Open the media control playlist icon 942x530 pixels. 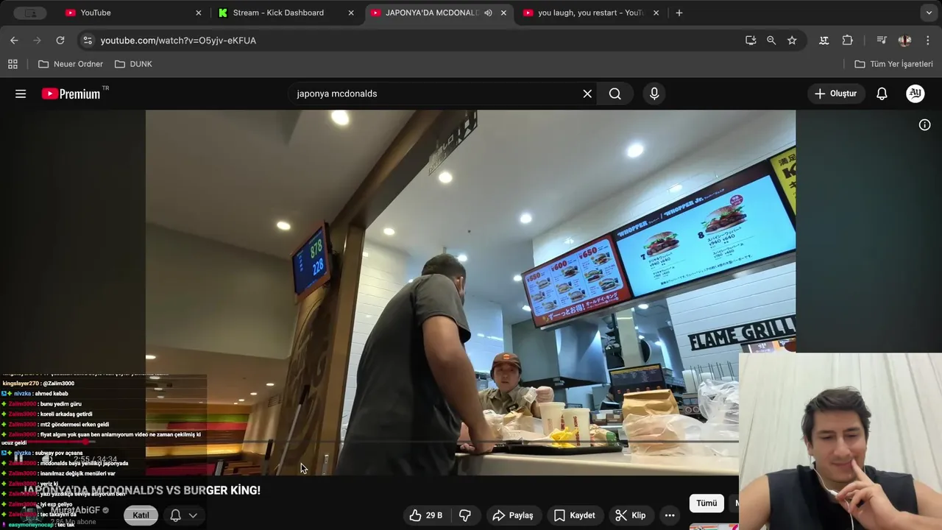pos(881,40)
